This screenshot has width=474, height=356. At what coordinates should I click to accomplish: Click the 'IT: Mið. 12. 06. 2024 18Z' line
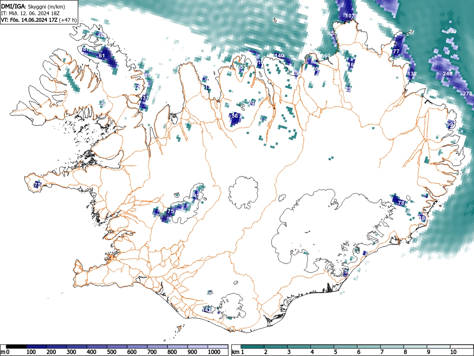(x=29, y=13)
